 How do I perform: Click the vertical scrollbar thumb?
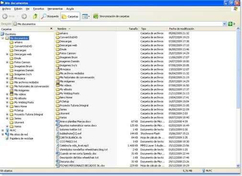(238, 70)
